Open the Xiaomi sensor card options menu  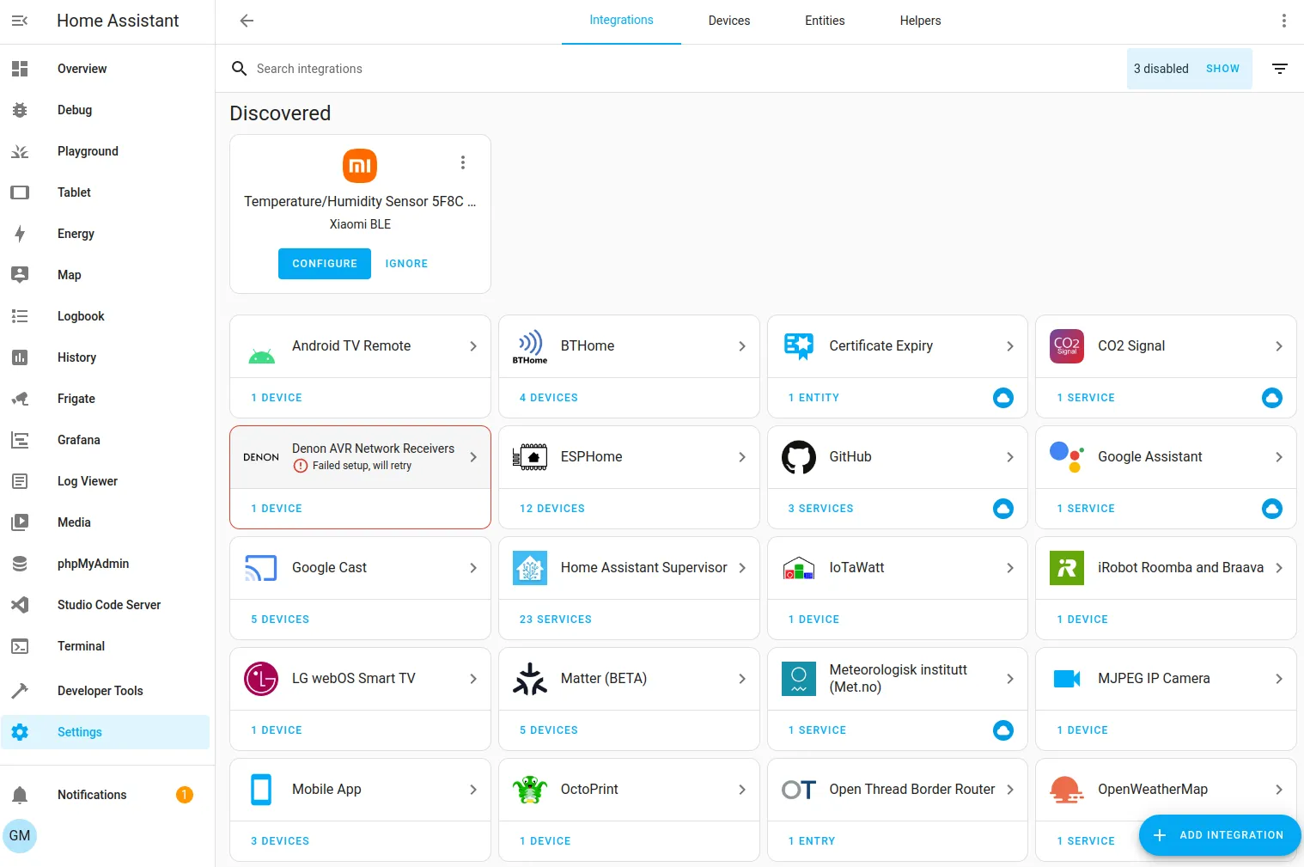(x=463, y=162)
